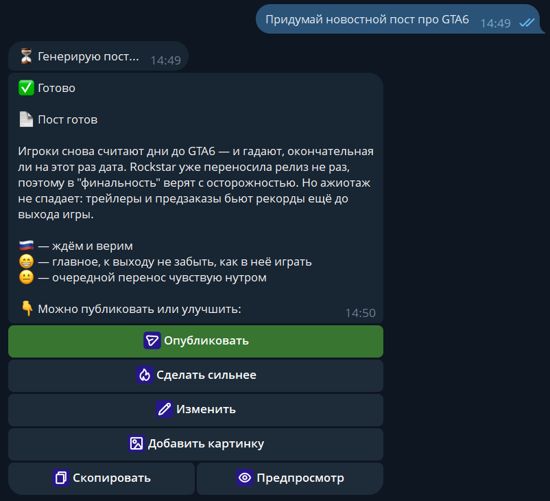This screenshot has width=550, height=501.
Task: Click the Сделать сильнее button
Action: pyautogui.click(x=195, y=375)
